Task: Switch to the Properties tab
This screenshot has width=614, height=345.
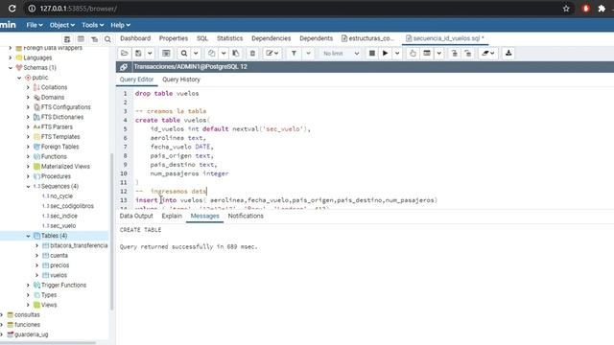Action: (174, 38)
